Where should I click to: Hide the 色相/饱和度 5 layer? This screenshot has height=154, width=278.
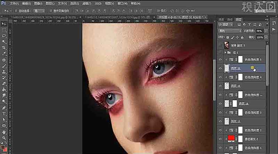point(220,60)
